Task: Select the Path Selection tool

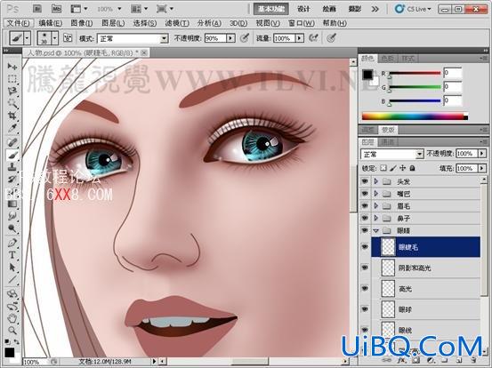Action: click(12, 268)
